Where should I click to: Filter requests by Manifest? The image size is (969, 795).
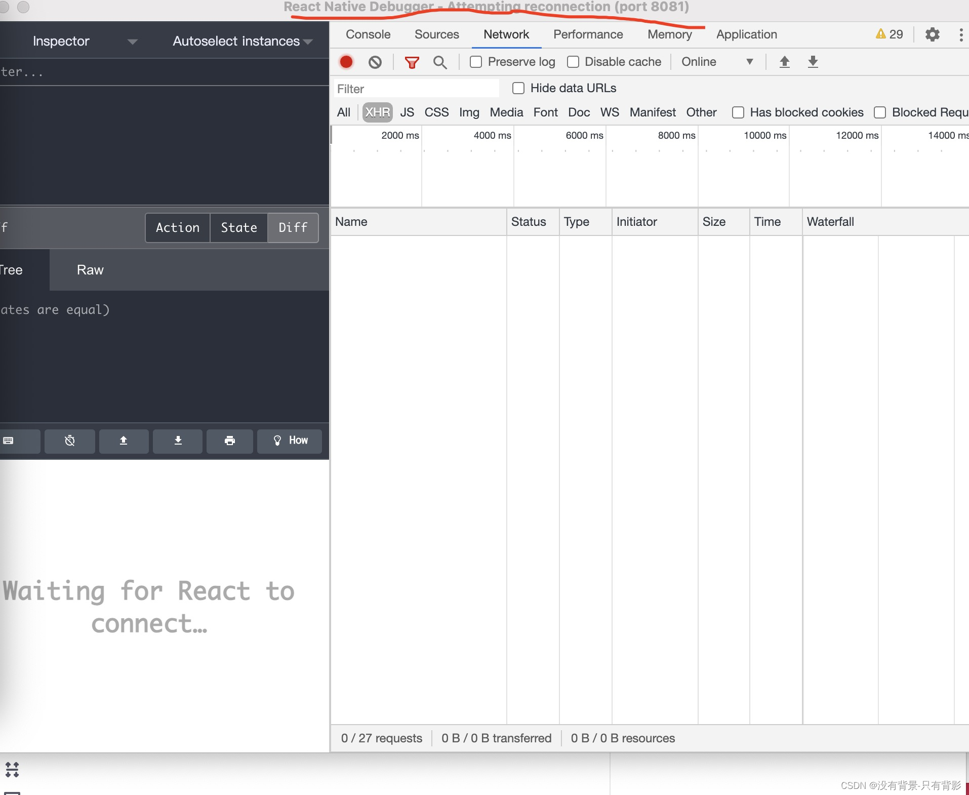pos(653,112)
